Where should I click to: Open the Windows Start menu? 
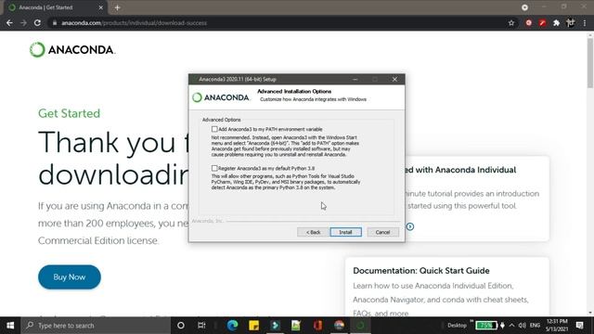[x=10, y=326]
